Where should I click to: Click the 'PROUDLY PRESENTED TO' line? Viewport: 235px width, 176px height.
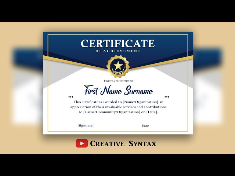tap(118, 81)
